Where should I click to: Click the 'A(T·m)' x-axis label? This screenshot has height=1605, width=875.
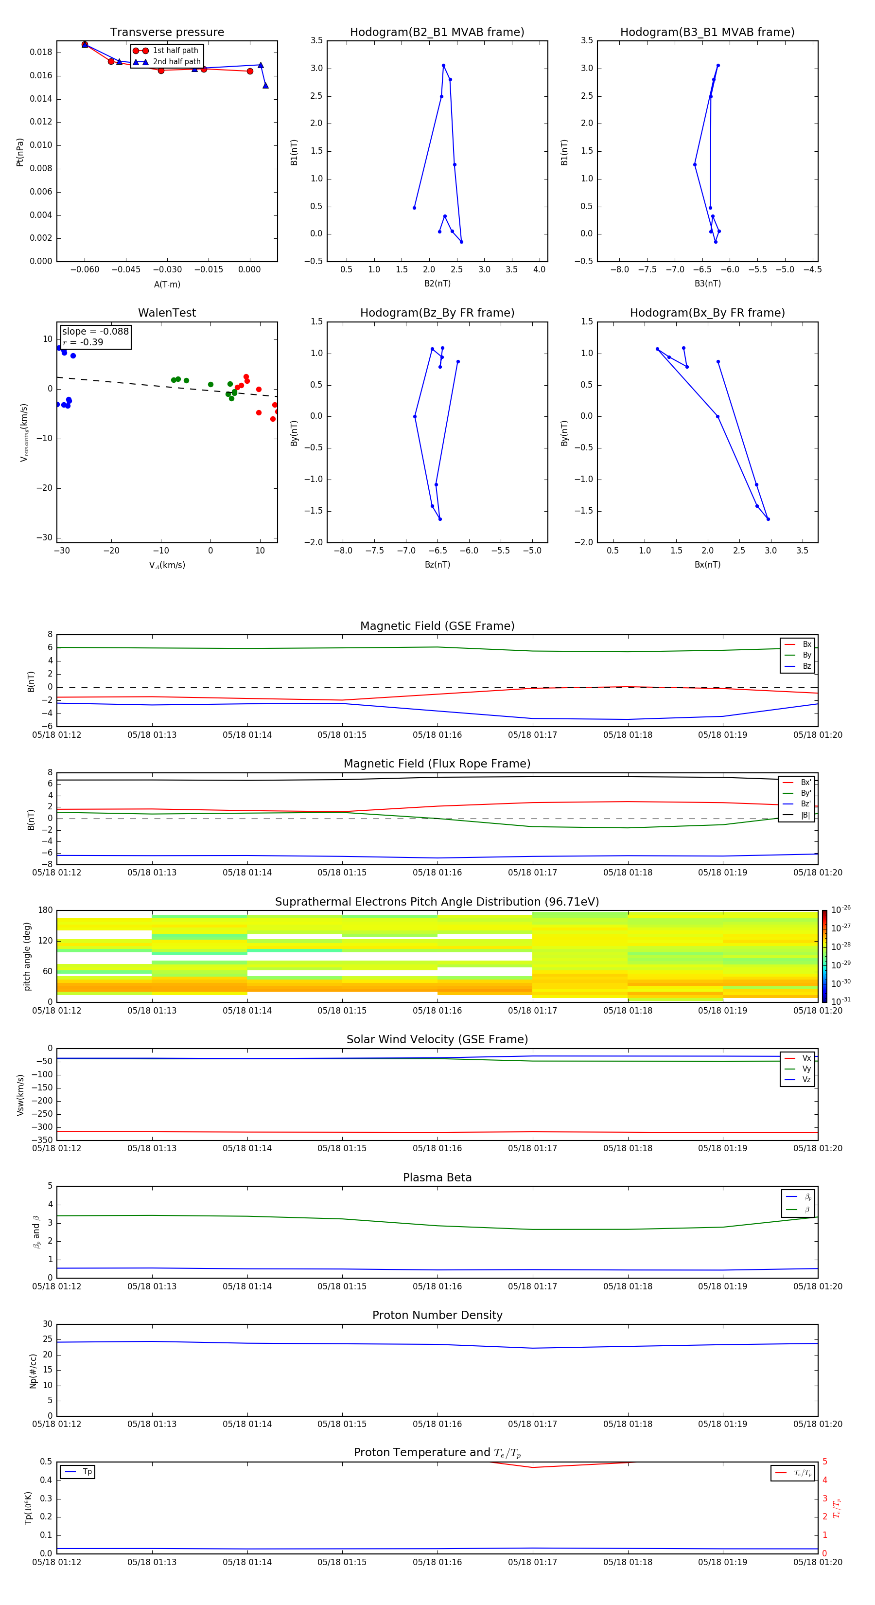167,285
